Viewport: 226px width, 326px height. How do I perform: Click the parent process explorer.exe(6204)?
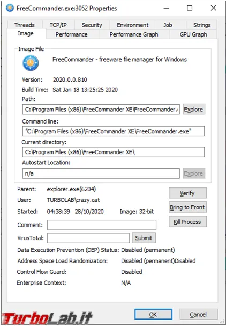[71, 189]
